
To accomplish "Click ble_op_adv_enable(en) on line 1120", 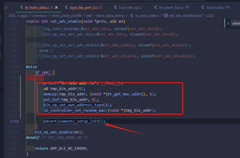I will 59,132.
